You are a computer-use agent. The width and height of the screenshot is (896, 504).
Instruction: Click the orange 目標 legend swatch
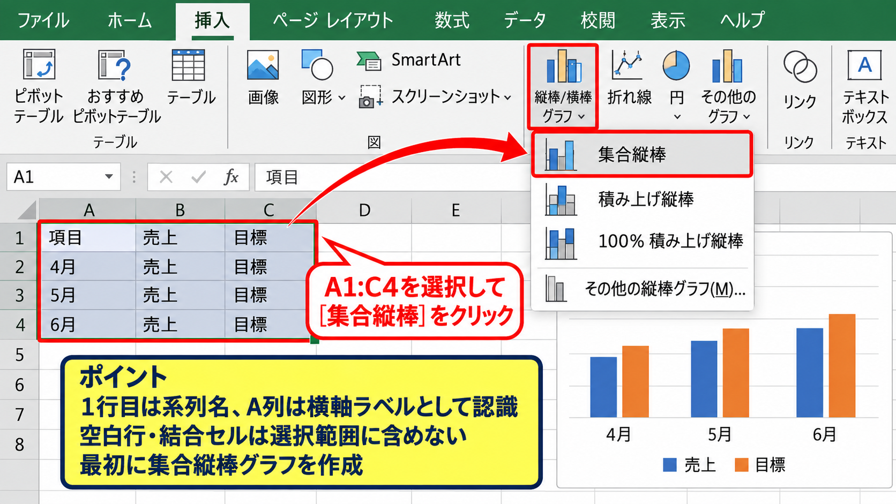click(x=742, y=465)
